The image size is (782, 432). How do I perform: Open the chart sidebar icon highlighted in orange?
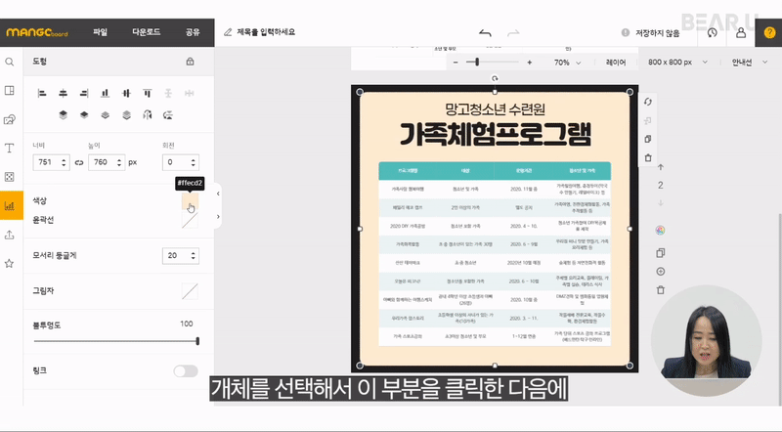10,205
